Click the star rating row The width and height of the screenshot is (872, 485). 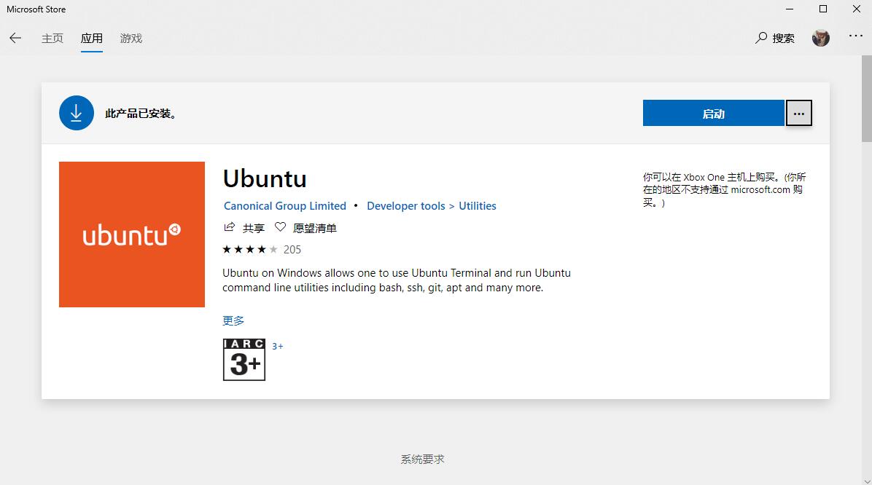pyautogui.click(x=250, y=249)
